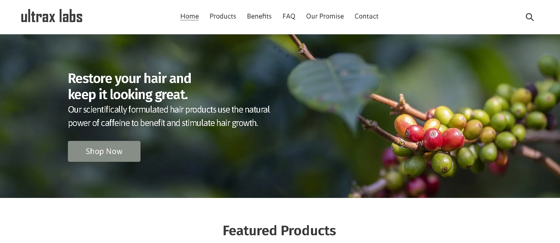Click the Featured Products heading
Viewport: 560px width, 243px height.
280,230
